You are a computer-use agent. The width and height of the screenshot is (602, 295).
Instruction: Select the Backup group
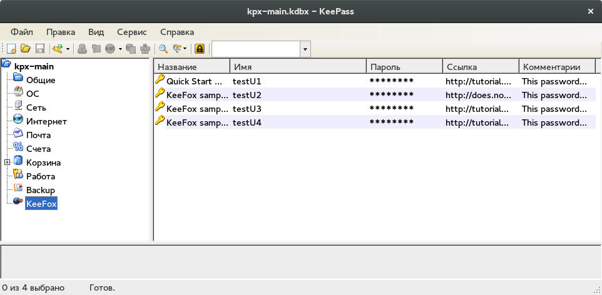[x=41, y=191]
